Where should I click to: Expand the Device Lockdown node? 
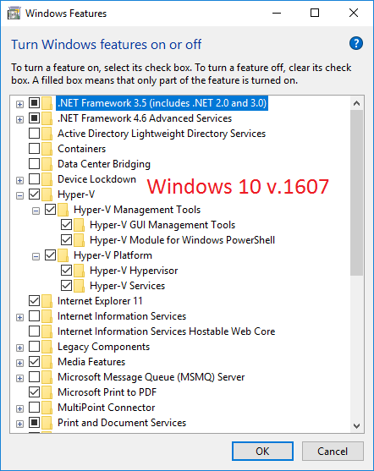tap(19, 180)
